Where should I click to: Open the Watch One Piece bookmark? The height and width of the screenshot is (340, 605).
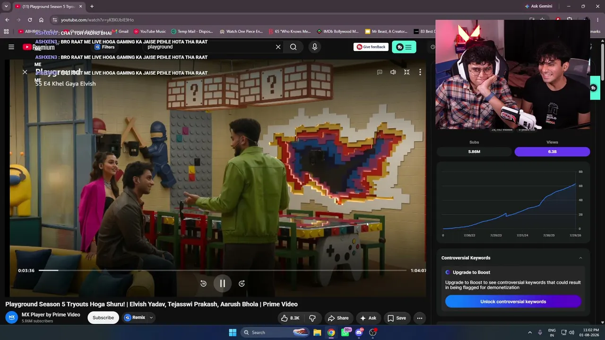click(241, 32)
